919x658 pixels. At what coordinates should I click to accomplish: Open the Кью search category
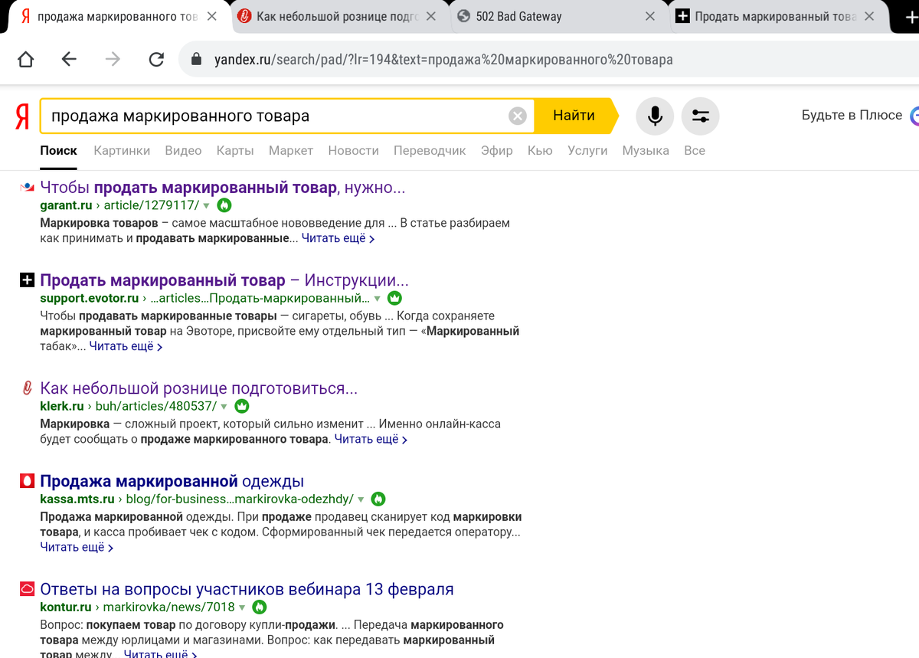540,151
